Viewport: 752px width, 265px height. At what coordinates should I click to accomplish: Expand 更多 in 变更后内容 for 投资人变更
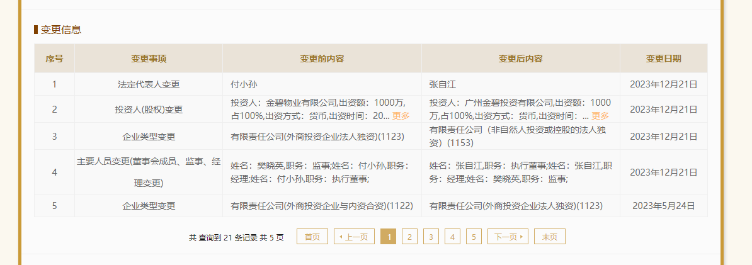coord(600,116)
